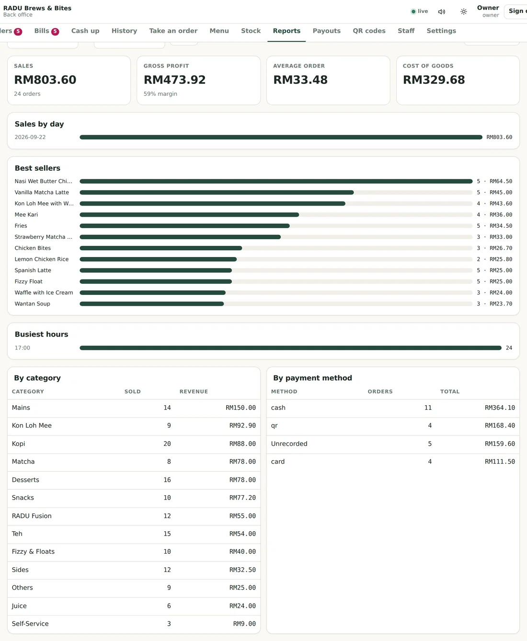Screen dimensions: 527x641
Task: Select the Others category row
Action: (x=134, y=588)
